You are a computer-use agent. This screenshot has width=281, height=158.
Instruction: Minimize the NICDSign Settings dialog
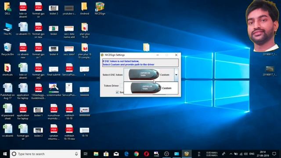click(158, 55)
